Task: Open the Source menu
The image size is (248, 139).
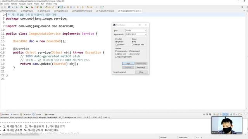Action: [7, 4]
